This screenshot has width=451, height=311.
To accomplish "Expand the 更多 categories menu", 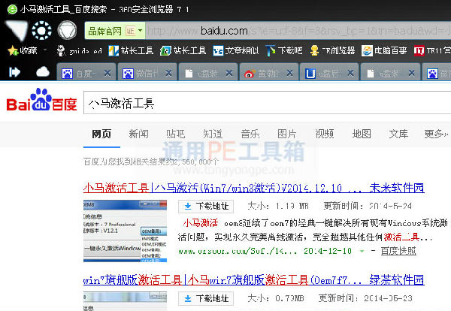I will click(x=436, y=134).
